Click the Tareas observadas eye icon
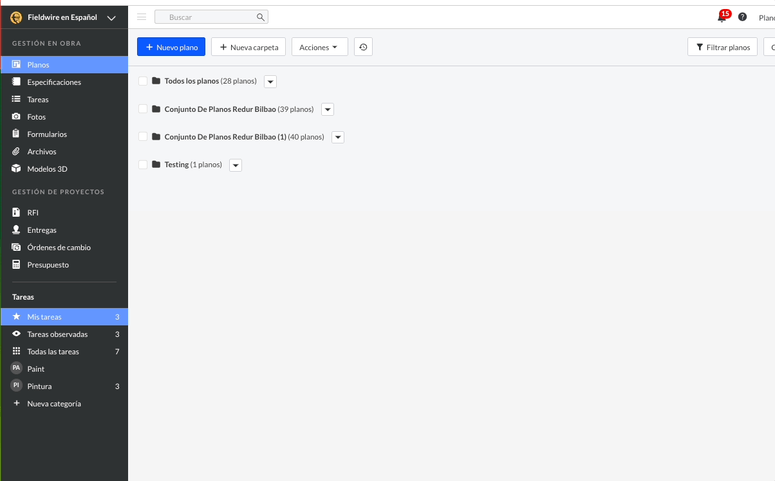Screen dimensions: 775x481 (17, 334)
